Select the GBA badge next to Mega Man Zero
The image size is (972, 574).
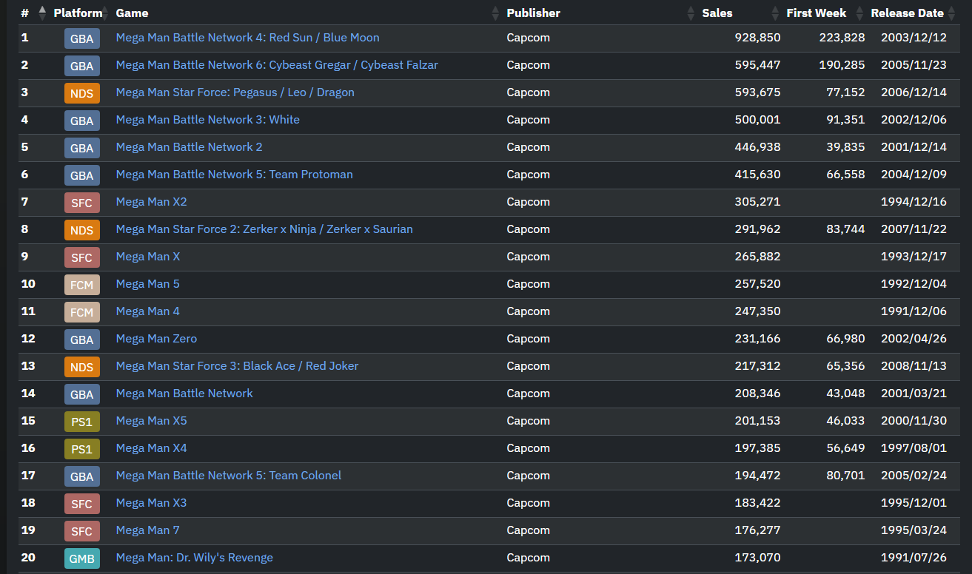coord(82,340)
